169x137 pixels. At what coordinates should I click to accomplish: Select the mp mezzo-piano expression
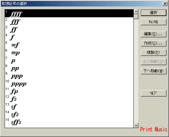coord(69,52)
